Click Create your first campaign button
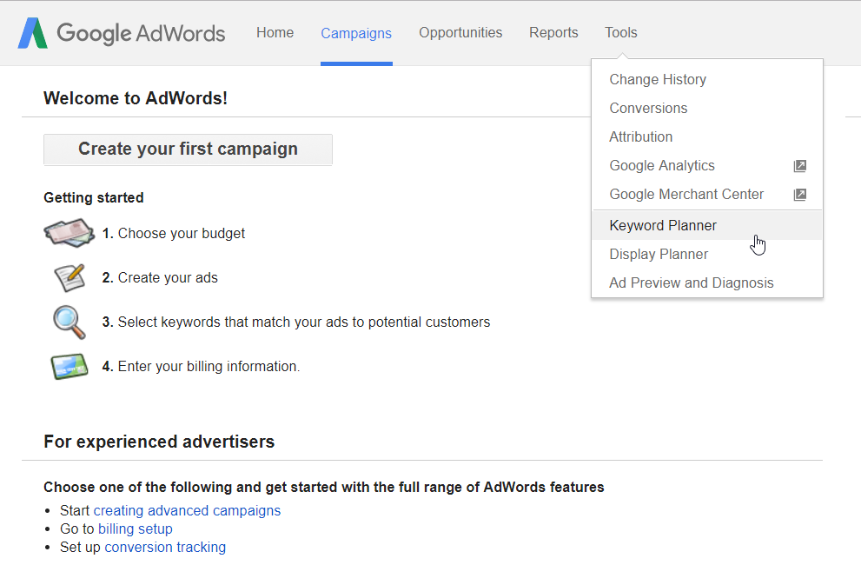Image resolution: width=861 pixels, height=585 pixels. click(x=188, y=150)
